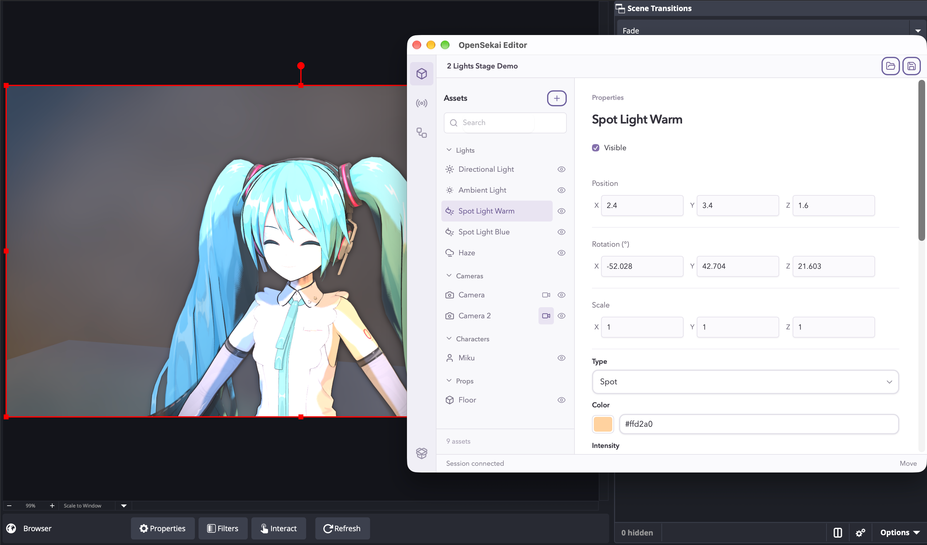The image size is (927, 545).
Task: Click the Interact button
Action: pos(279,528)
